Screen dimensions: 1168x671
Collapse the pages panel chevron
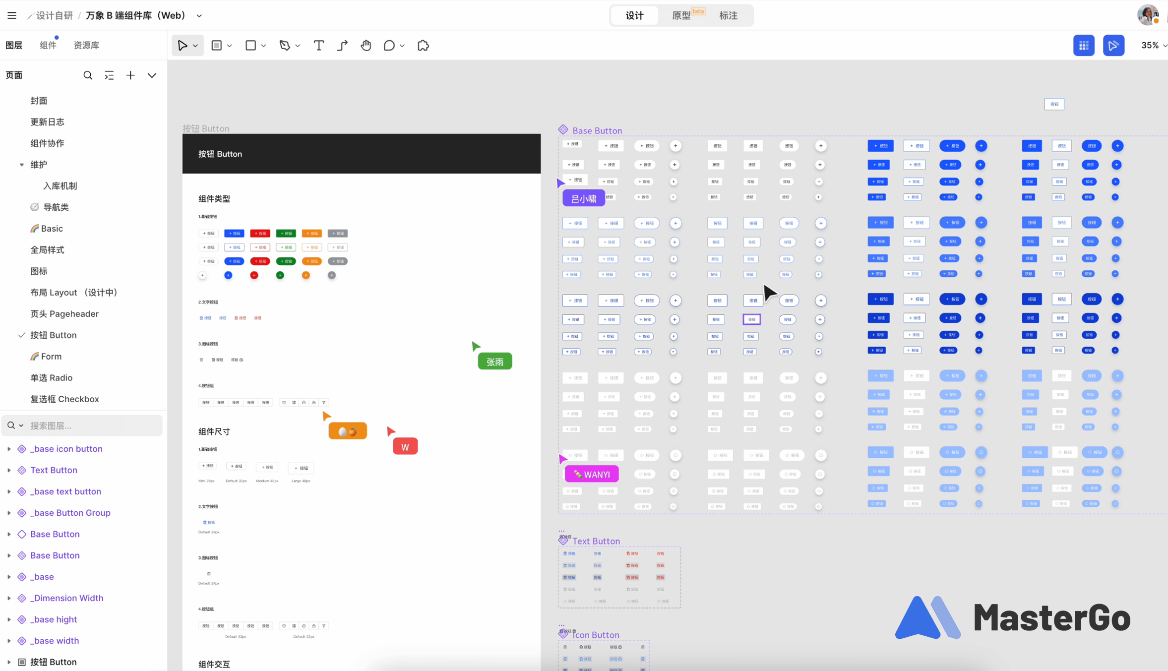tap(152, 75)
